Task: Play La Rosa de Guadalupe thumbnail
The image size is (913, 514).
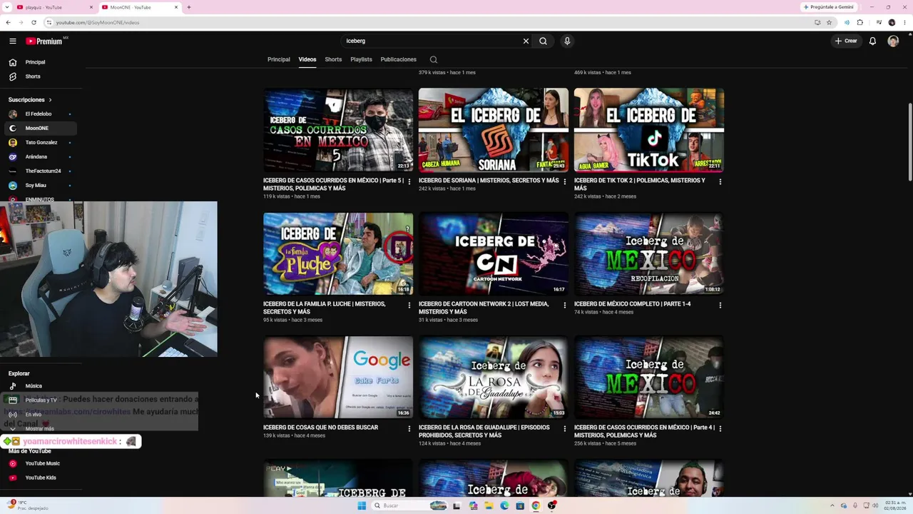Action: tap(494, 377)
